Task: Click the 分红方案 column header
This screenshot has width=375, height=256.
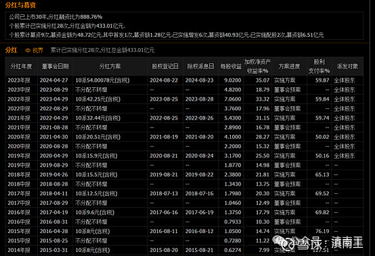Action: pyautogui.click(x=110, y=66)
